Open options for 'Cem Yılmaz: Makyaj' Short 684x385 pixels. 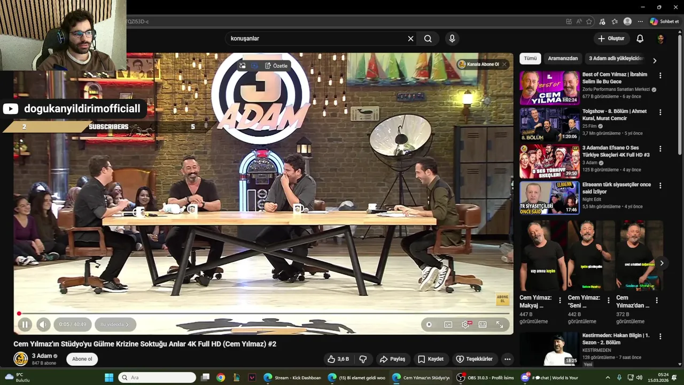click(560, 301)
